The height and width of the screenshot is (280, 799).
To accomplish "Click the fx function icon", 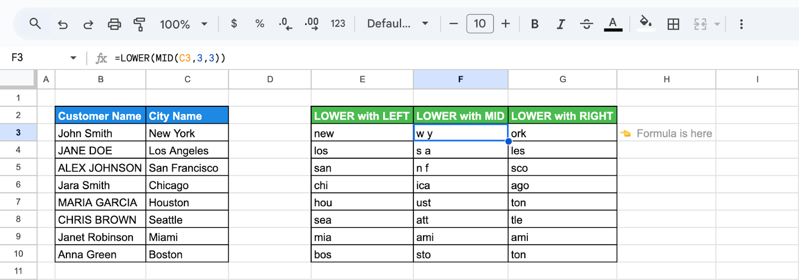I will [101, 58].
